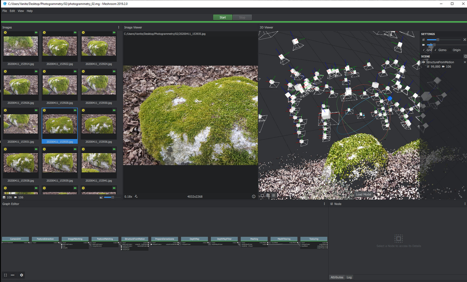Image resolution: width=467 pixels, height=282 pixels.
Task: Click the more-options ellipsis icon in Graph Editor
Action: tap(13, 275)
